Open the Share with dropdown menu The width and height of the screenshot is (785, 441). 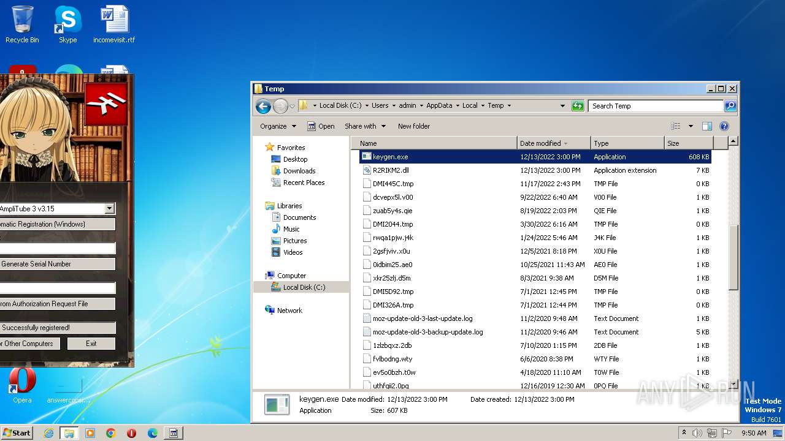365,126
